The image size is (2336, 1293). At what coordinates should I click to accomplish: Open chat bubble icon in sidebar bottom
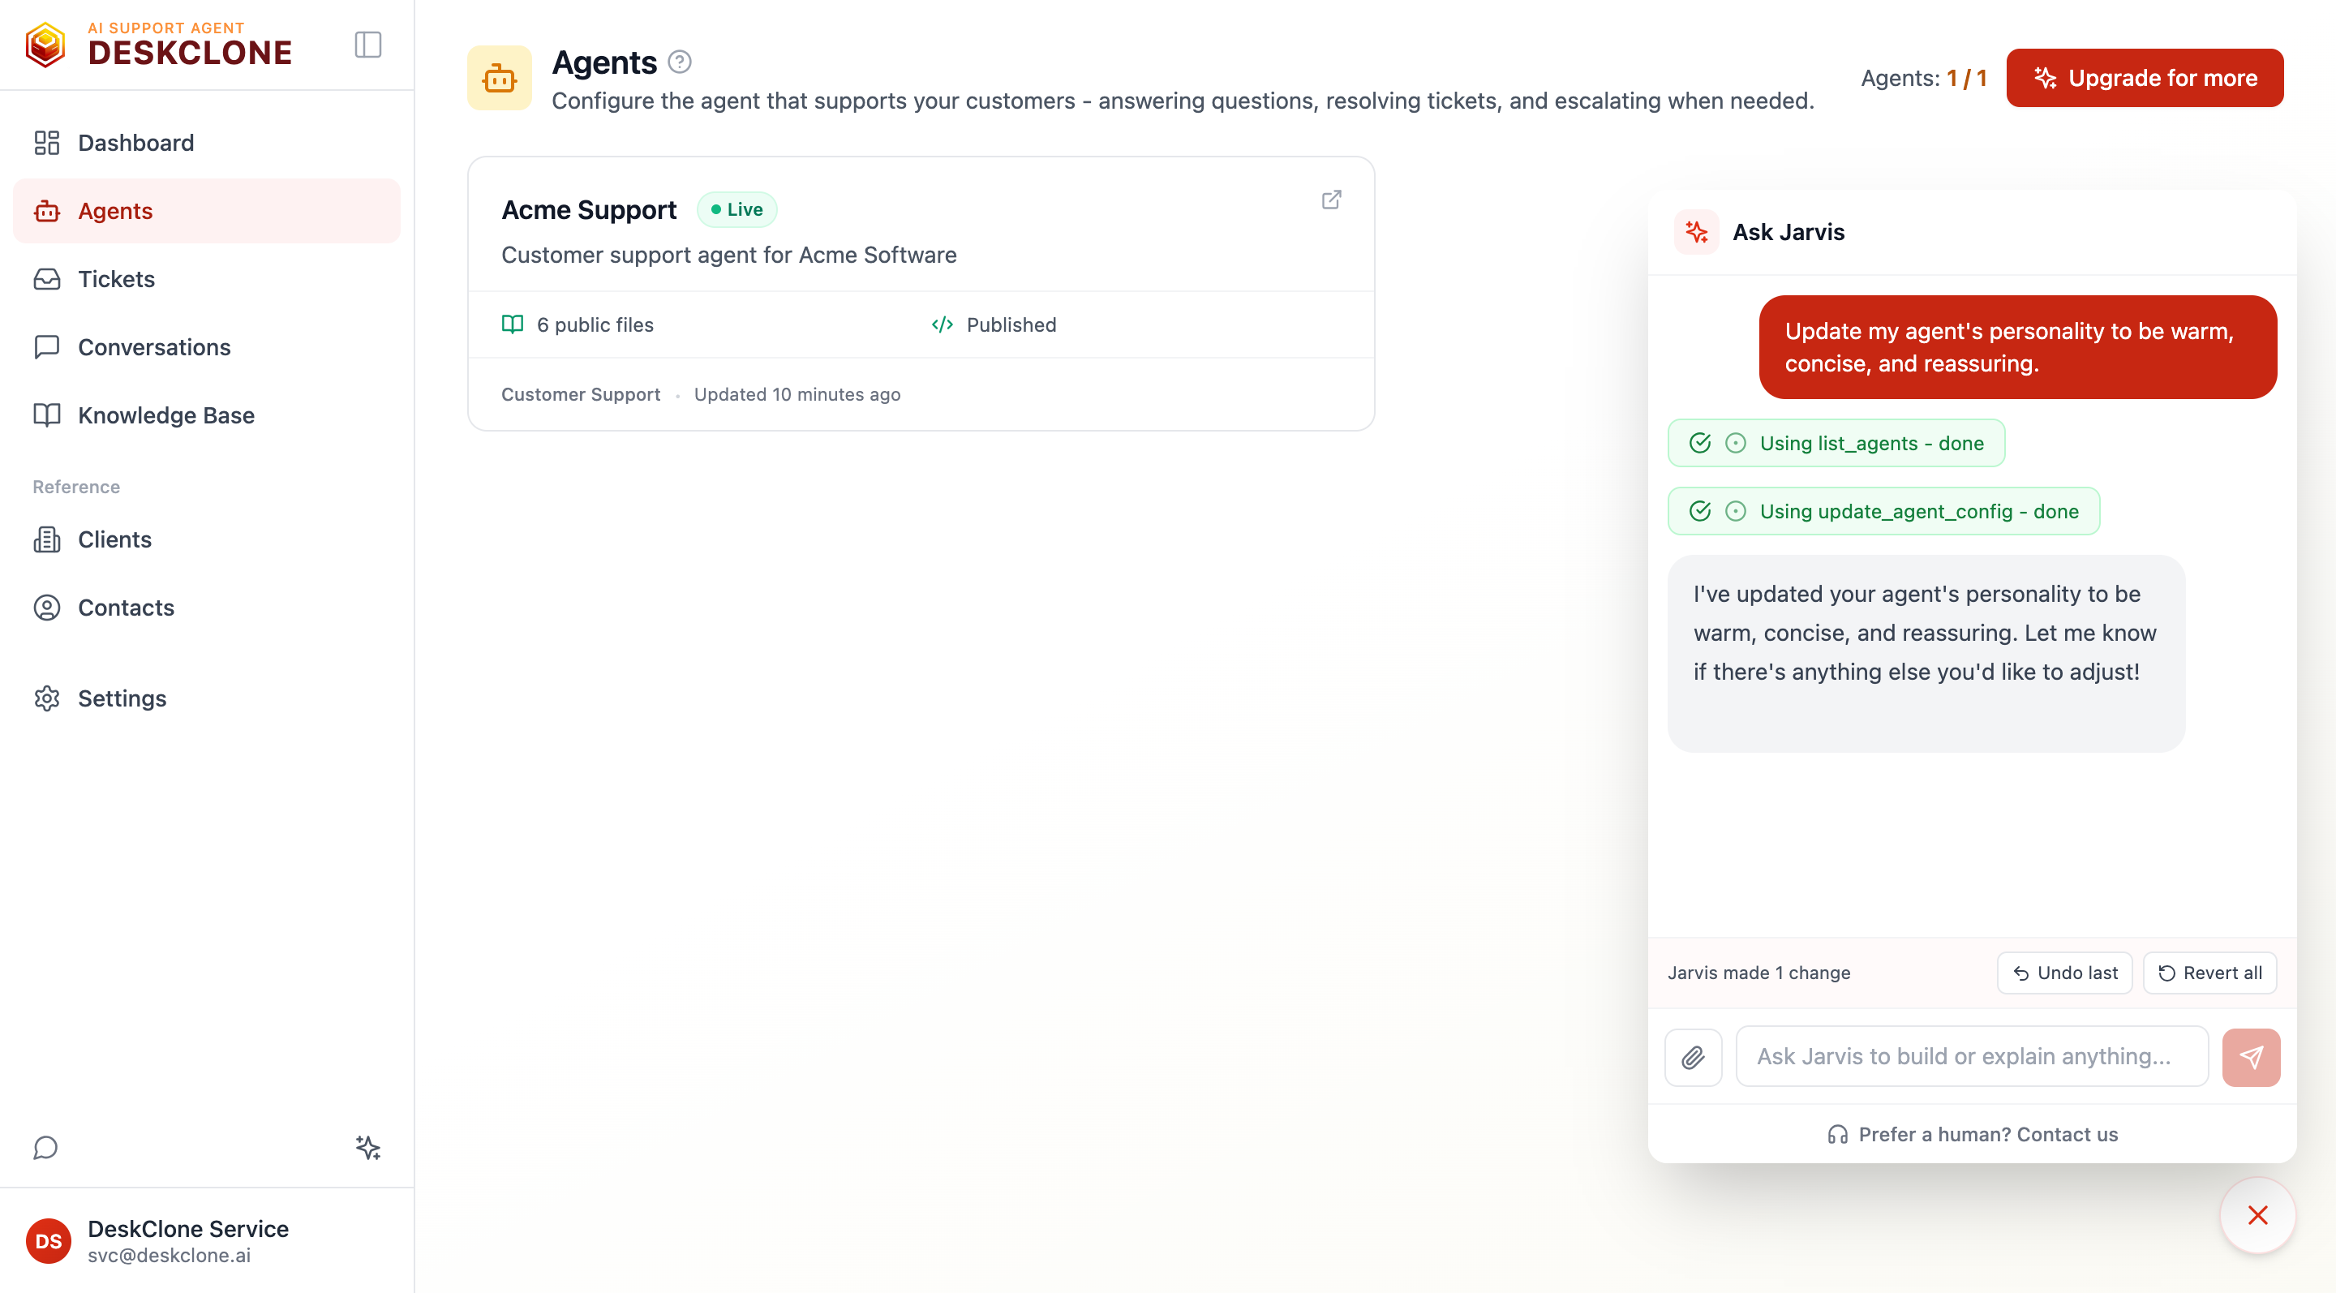(x=45, y=1147)
